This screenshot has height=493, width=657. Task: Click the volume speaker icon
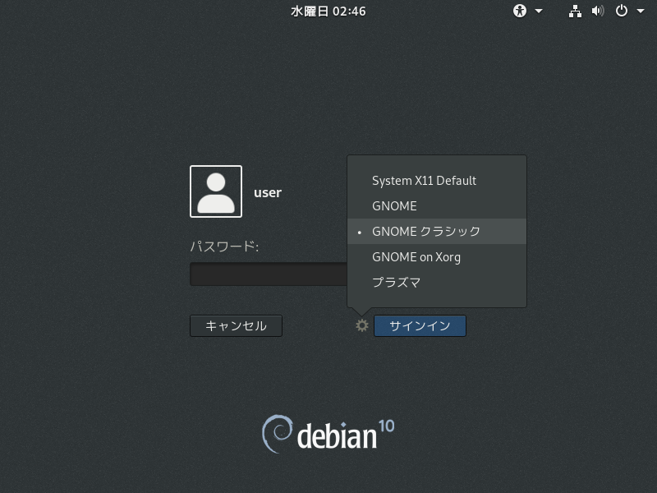(x=598, y=12)
